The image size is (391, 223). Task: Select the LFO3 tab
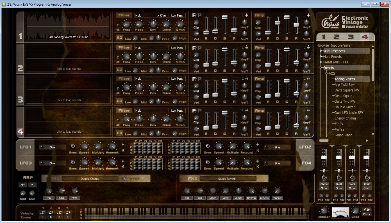pos(26,163)
